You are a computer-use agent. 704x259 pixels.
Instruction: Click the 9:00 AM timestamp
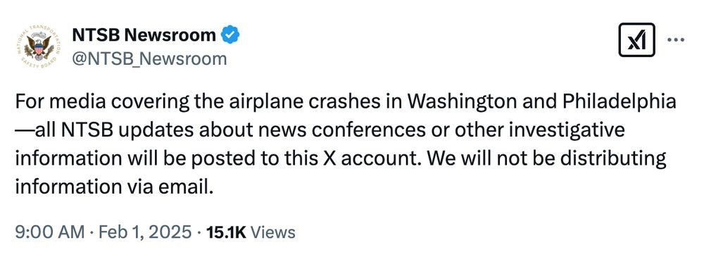pyautogui.click(x=50, y=232)
